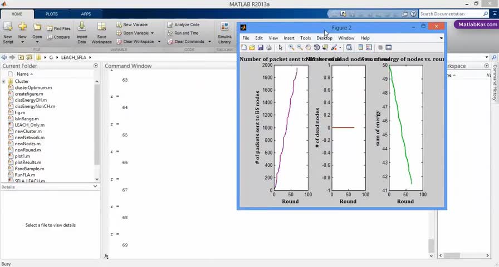Click New Variable in ribbon
Viewport: 499px width, 267px height.
[132, 25]
